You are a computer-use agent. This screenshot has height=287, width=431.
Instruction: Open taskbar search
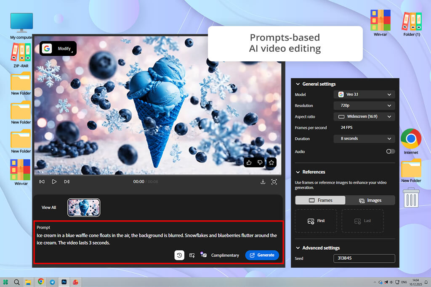click(x=17, y=282)
